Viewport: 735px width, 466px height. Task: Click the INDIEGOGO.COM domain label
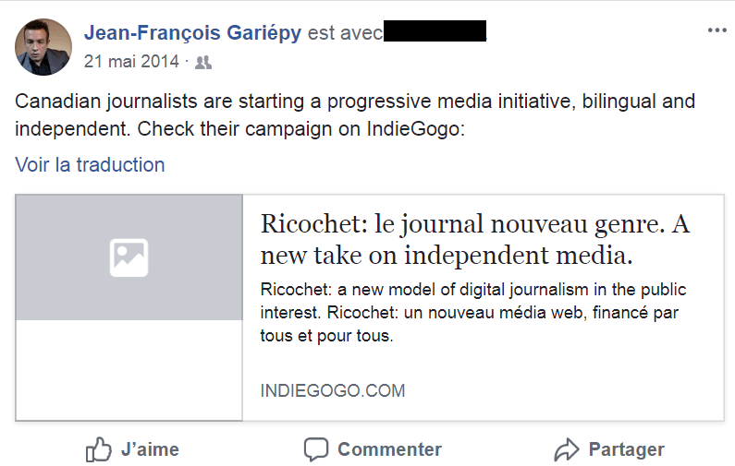tap(333, 390)
